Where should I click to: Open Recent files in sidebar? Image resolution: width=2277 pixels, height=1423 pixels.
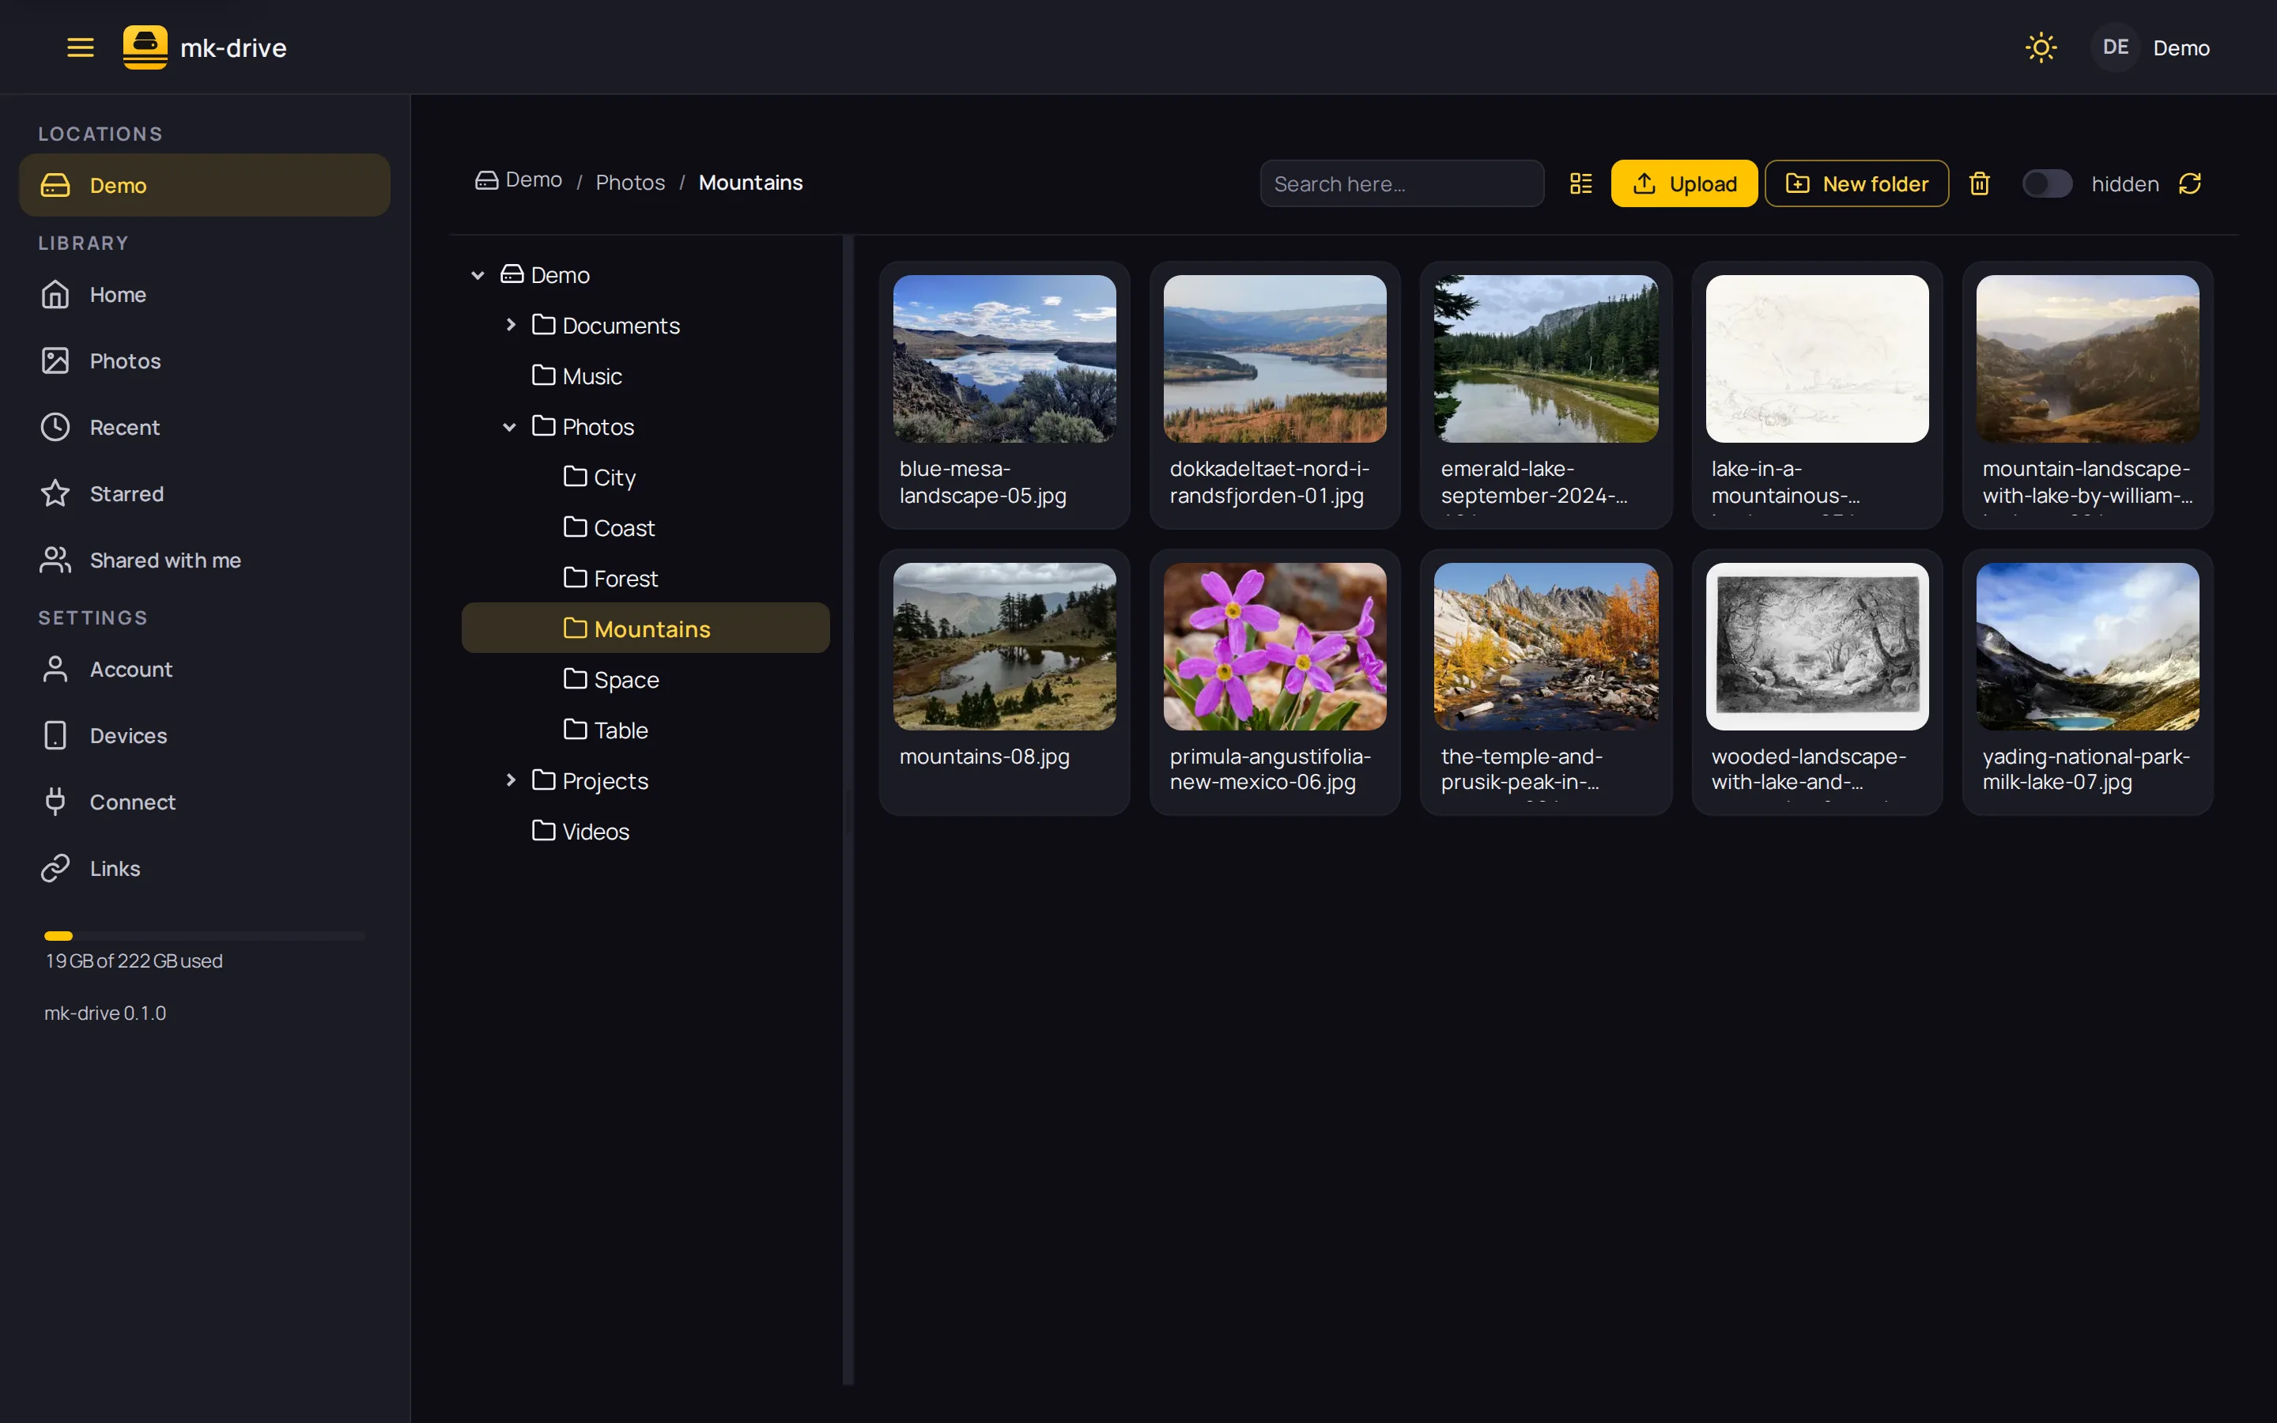pos(204,427)
